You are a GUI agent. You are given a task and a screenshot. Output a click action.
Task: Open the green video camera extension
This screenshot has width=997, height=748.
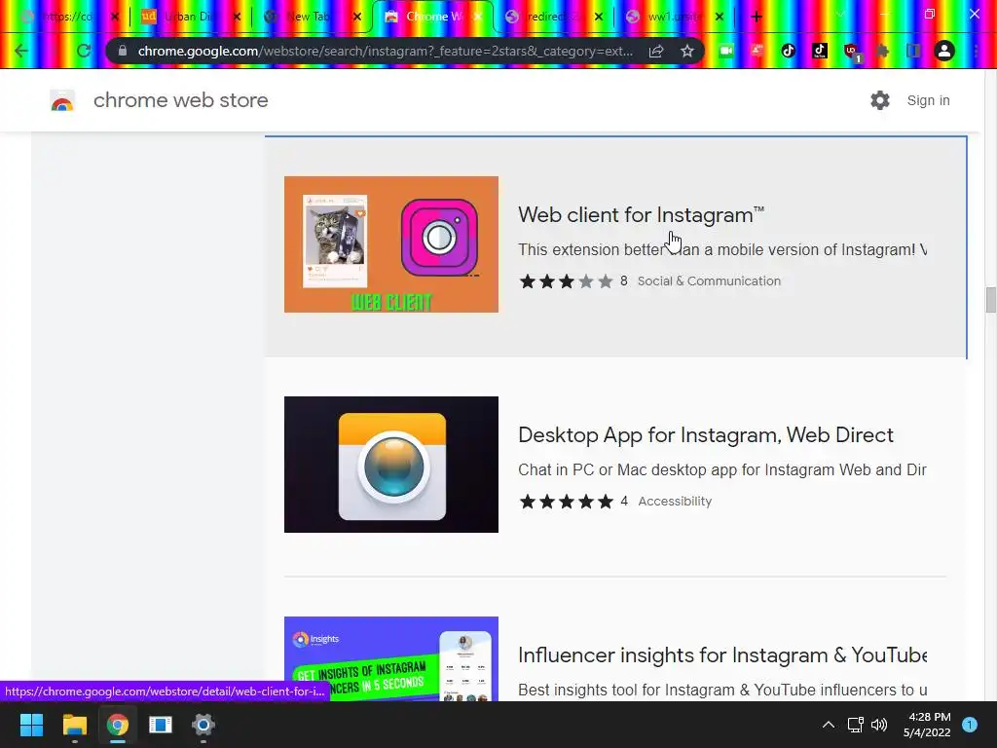click(x=726, y=51)
